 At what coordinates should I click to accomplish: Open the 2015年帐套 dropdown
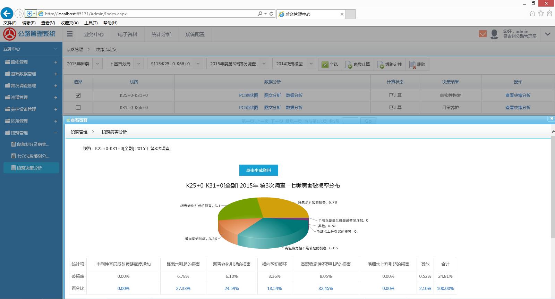tap(98, 64)
